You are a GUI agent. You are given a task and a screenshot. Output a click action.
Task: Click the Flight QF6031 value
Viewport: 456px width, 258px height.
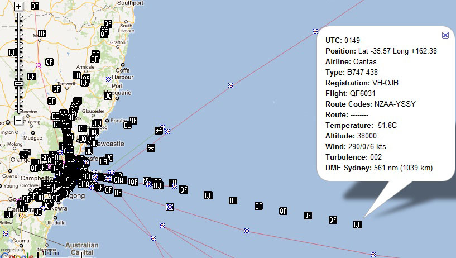[362, 93]
